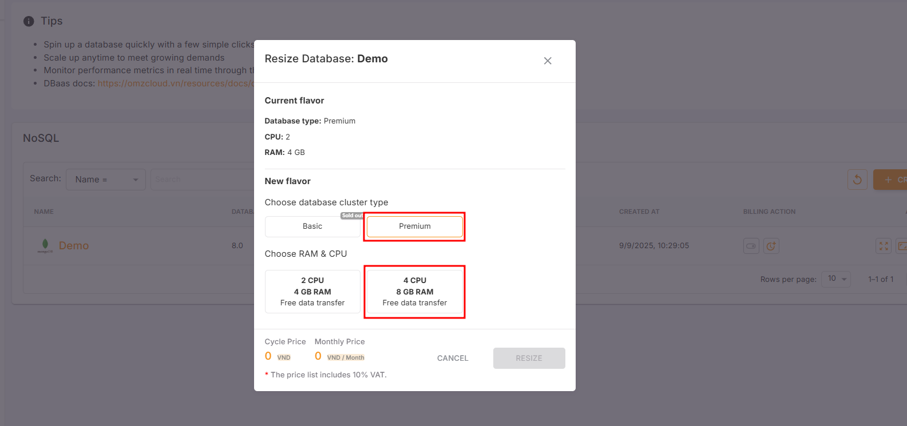Click the orange Create button
This screenshot has width=907, height=426.
click(x=890, y=180)
